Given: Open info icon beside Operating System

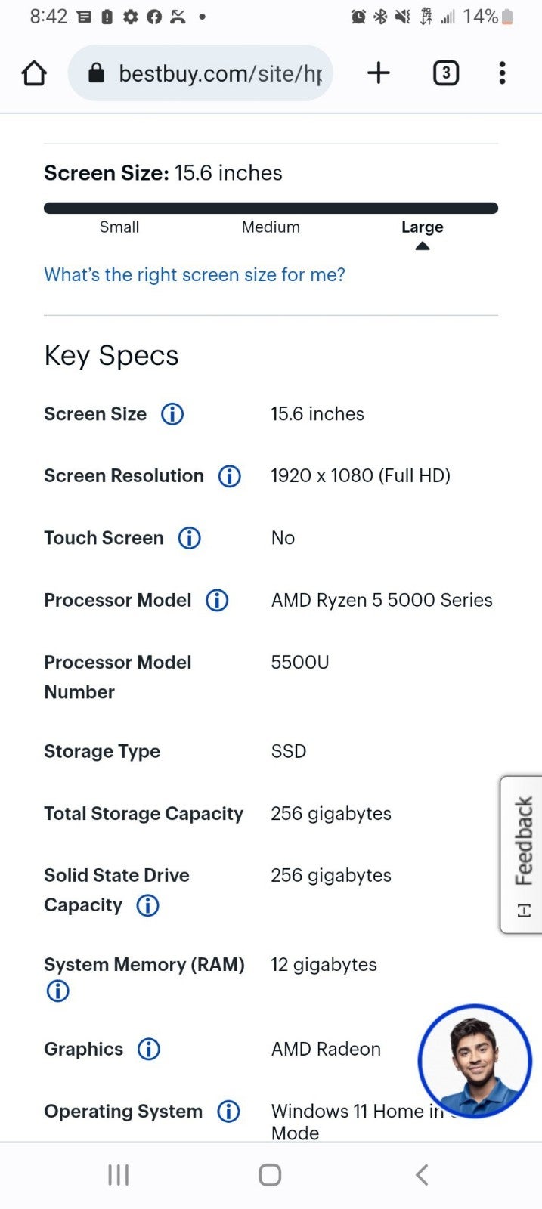Looking at the screenshot, I should [x=228, y=1111].
